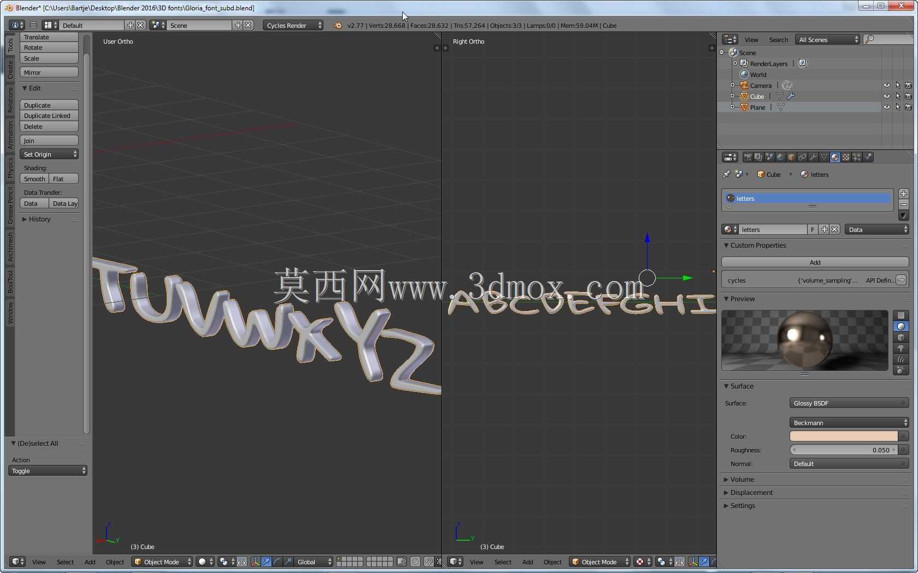
Task: Open the Particles properties tab icon
Action: pyautogui.click(x=857, y=157)
